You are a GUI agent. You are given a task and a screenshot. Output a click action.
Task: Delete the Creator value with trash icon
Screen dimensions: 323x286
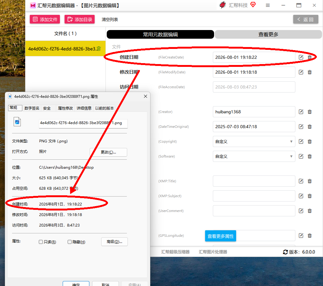click(310, 112)
